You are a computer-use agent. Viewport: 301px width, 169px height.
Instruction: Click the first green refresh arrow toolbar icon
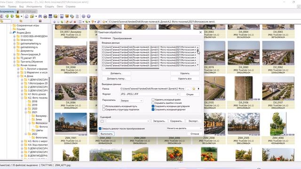pyautogui.click(x=7, y=16)
